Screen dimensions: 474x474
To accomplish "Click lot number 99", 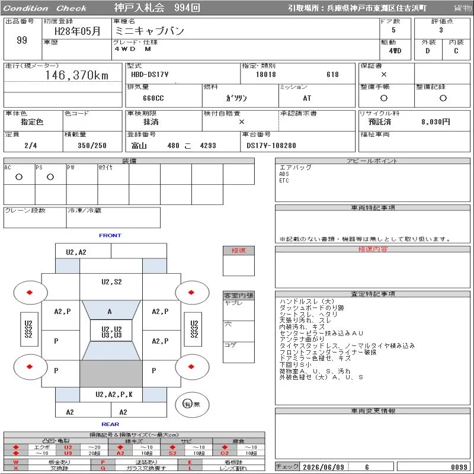I will (x=22, y=40).
